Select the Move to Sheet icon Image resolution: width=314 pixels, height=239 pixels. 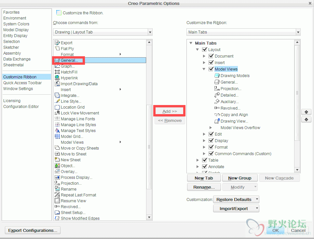click(x=57, y=154)
